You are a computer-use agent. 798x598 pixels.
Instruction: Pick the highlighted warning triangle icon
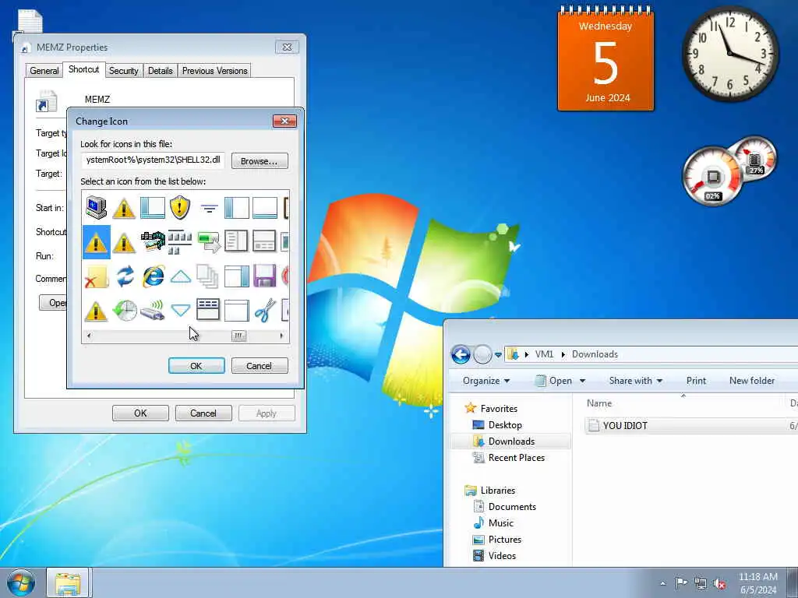[96, 242]
